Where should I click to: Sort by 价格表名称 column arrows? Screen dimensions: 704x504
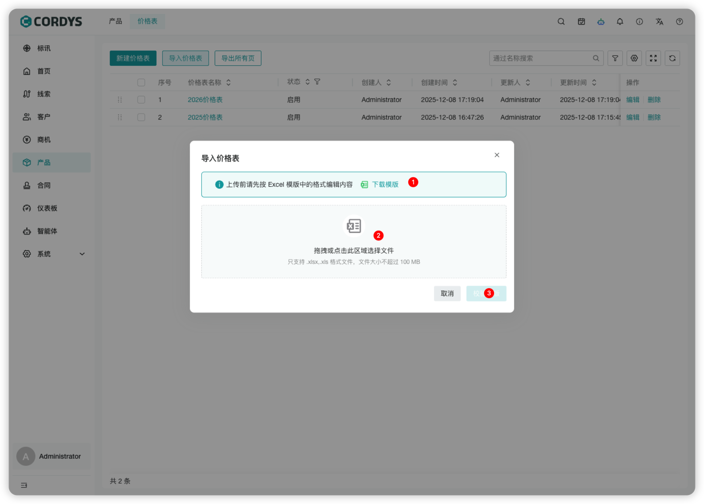(228, 82)
